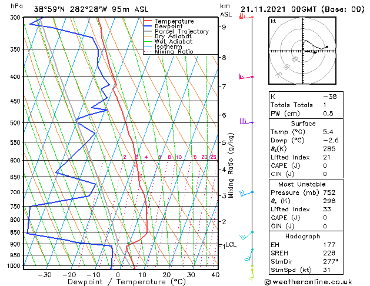This screenshot has height=286, width=370.
Task: Click the blue wind barb at 700 hPa
Action: (246, 194)
